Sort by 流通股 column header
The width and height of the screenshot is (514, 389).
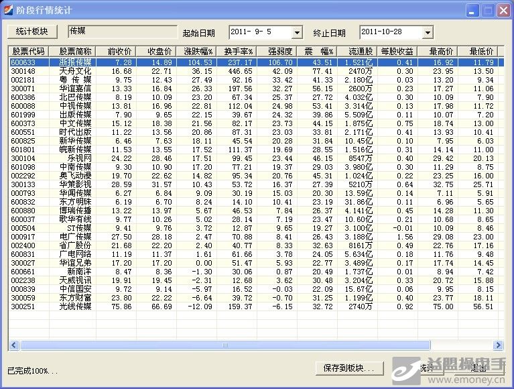point(358,52)
